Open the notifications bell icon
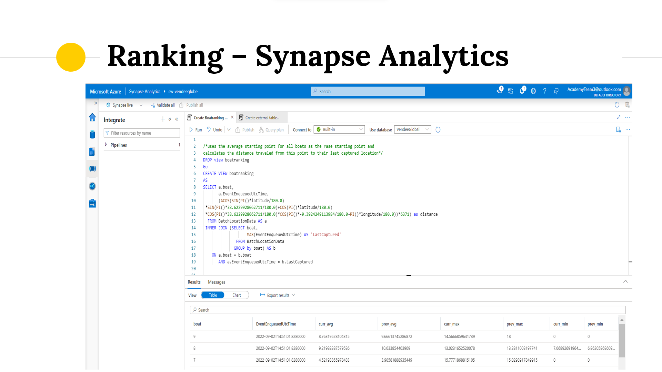Viewport: 662px width, 372px height. pyautogui.click(x=522, y=91)
